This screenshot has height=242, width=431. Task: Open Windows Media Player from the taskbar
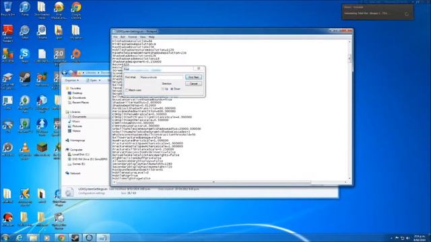[x=47, y=238]
